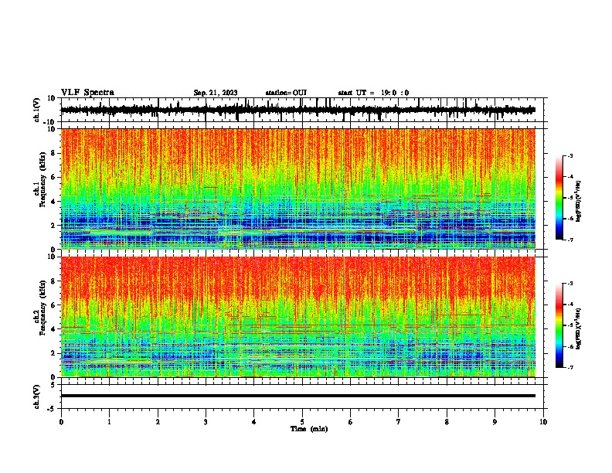
Task: Click the 'Time (min)' axis label
Action: [x=309, y=429]
